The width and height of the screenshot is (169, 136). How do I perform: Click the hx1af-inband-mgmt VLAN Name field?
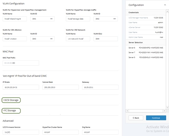tap(15, 19)
